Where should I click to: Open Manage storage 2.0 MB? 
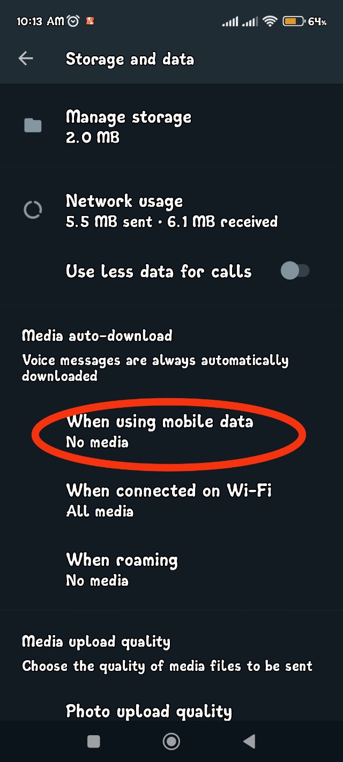click(171, 126)
